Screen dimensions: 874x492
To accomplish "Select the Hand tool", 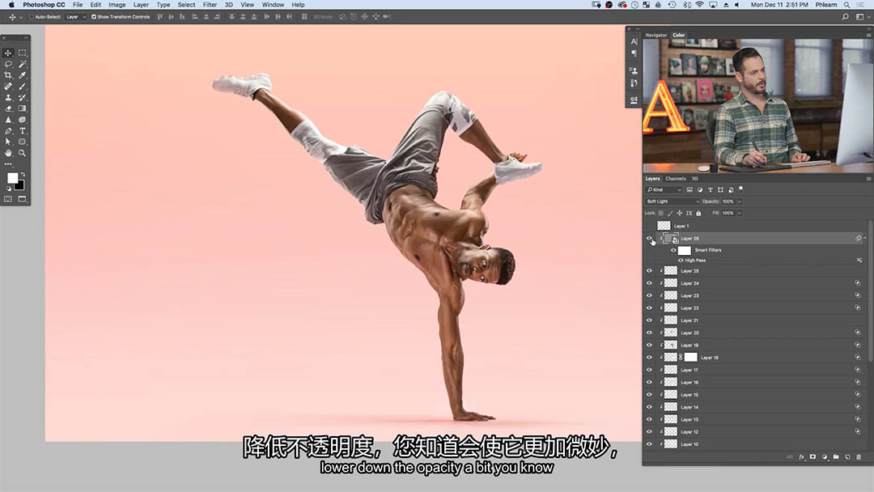I will pyautogui.click(x=8, y=153).
